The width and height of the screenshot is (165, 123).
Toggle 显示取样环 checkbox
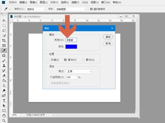91,9
